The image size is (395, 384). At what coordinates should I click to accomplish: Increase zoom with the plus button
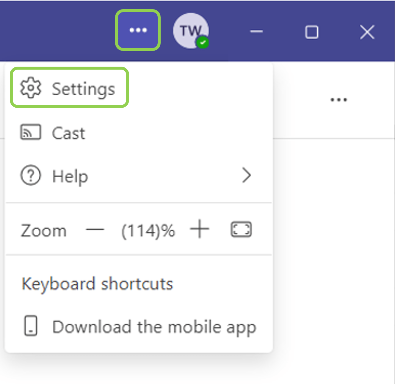(200, 229)
